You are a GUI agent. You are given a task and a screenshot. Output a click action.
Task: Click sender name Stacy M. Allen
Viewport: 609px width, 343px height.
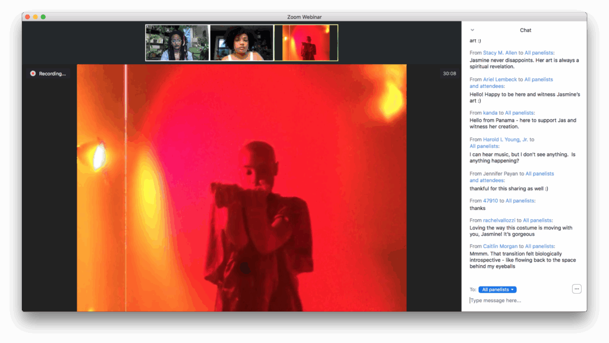point(500,53)
